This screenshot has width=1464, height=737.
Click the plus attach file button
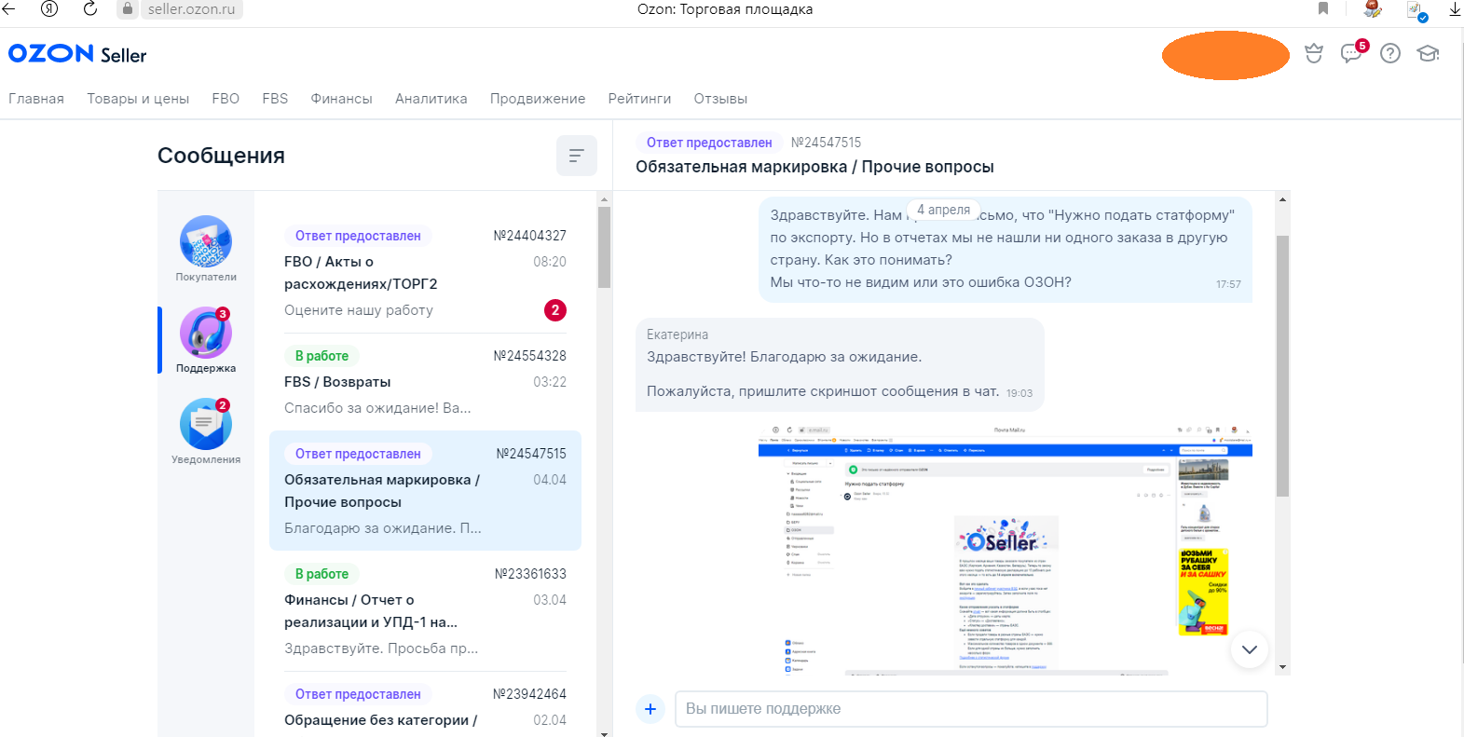pyautogui.click(x=650, y=709)
